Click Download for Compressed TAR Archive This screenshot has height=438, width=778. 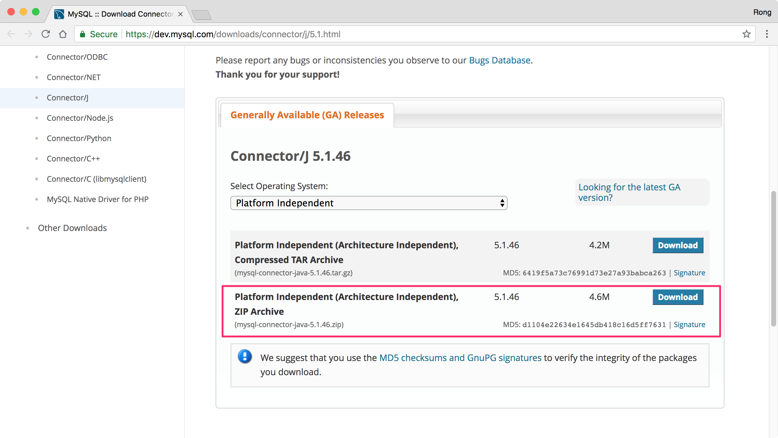(x=677, y=245)
